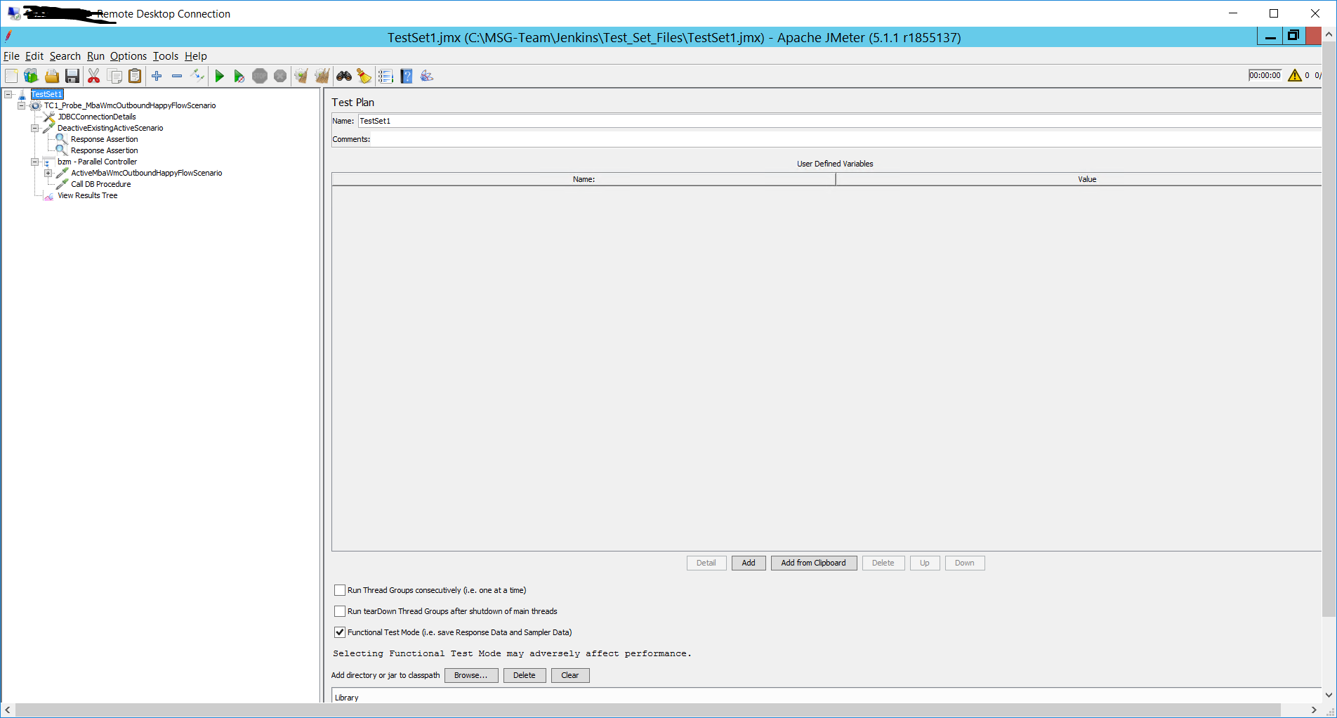The width and height of the screenshot is (1337, 718).
Task: Click the Clear results broom icon
Action: click(301, 76)
